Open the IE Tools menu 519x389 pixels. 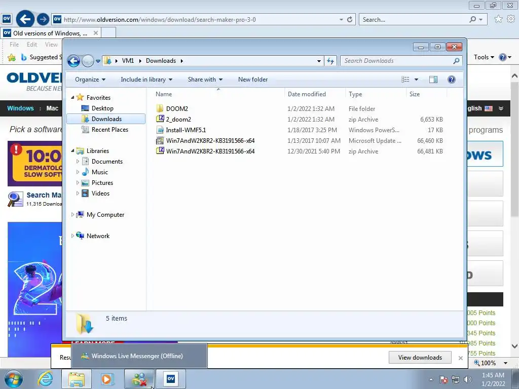[484, 57]
